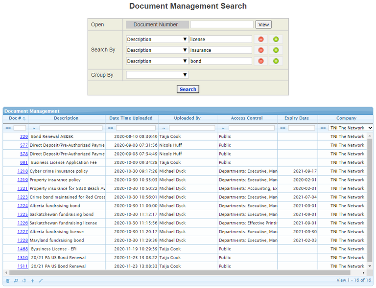Sort by Date Time Uploaded column header
This screenshot has width=376, height=288.
tap(131, 118)
